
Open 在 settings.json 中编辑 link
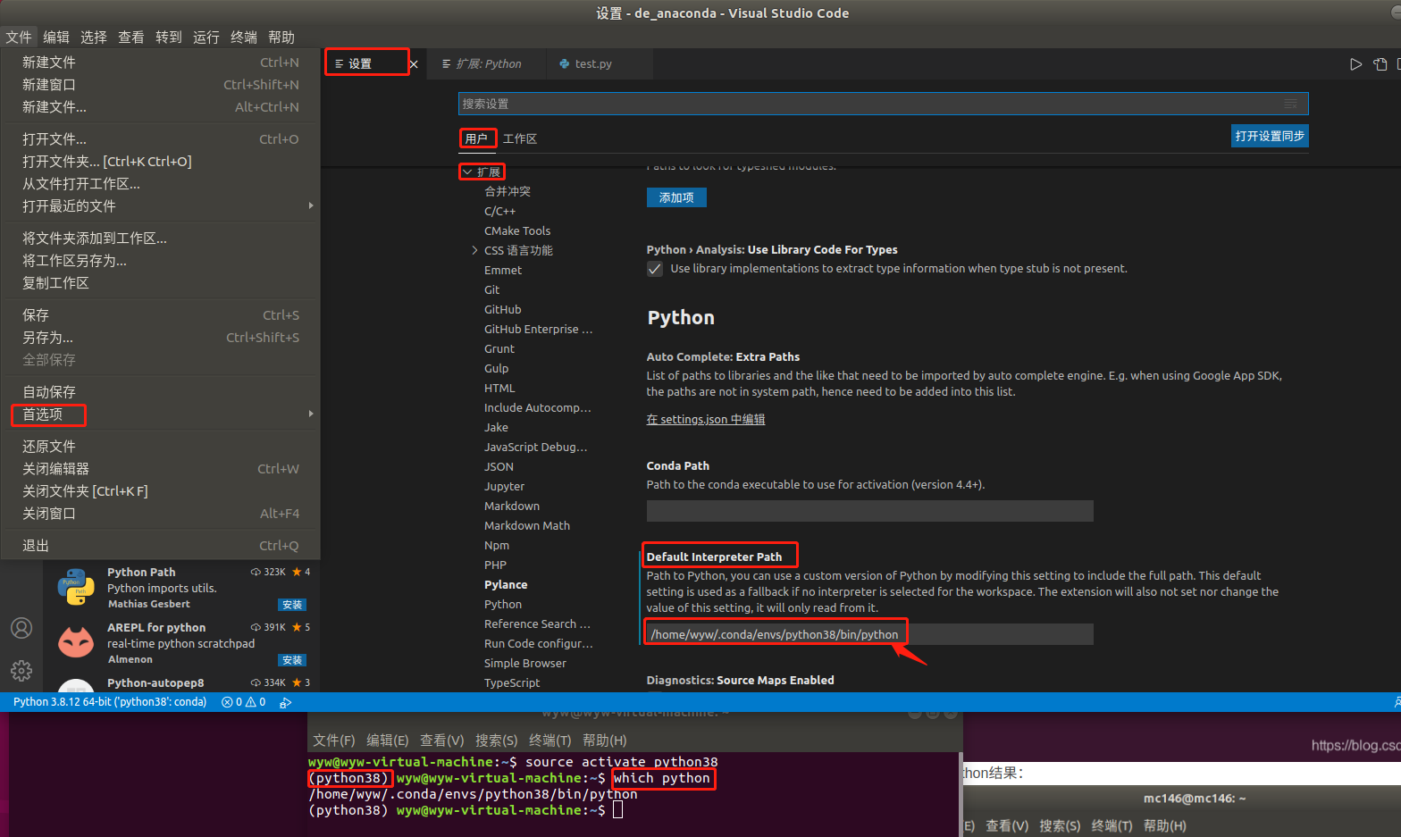tap(706, 419)
